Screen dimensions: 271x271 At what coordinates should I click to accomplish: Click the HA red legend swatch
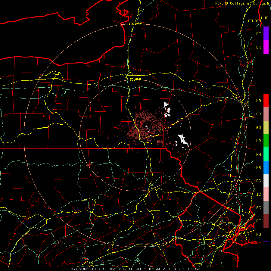[266, 101]
